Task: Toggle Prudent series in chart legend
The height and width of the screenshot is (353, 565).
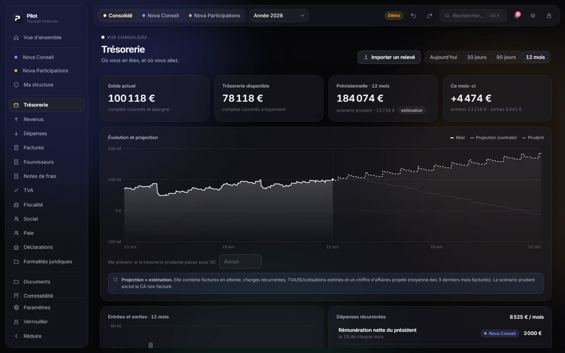Action: pos(533,138)
